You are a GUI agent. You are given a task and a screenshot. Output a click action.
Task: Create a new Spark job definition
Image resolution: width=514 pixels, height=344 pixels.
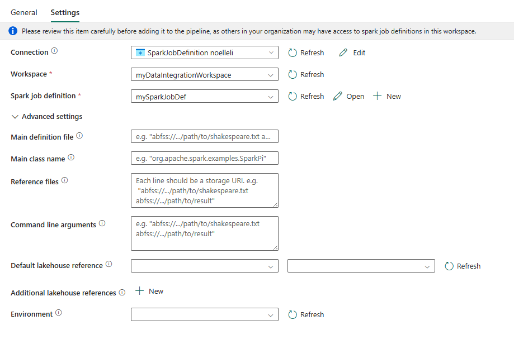(x=387, y=96)
